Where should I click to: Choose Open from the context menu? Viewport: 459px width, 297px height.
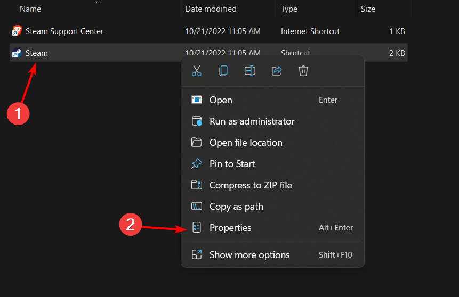[272, 100]
